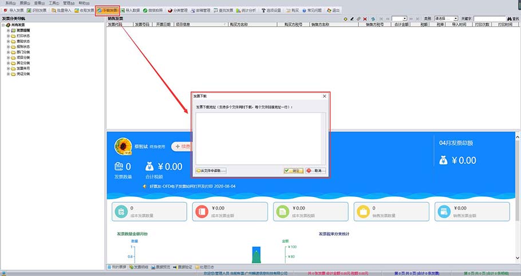Open the OFD电子发票如何打开及打印 announcement link
This screenshot has height=276, width=521.
pos(192,186)
